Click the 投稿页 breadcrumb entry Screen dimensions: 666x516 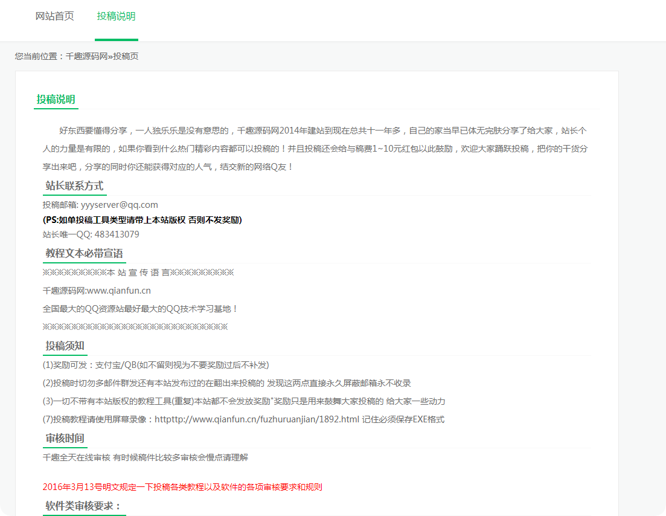pos(127,56)
